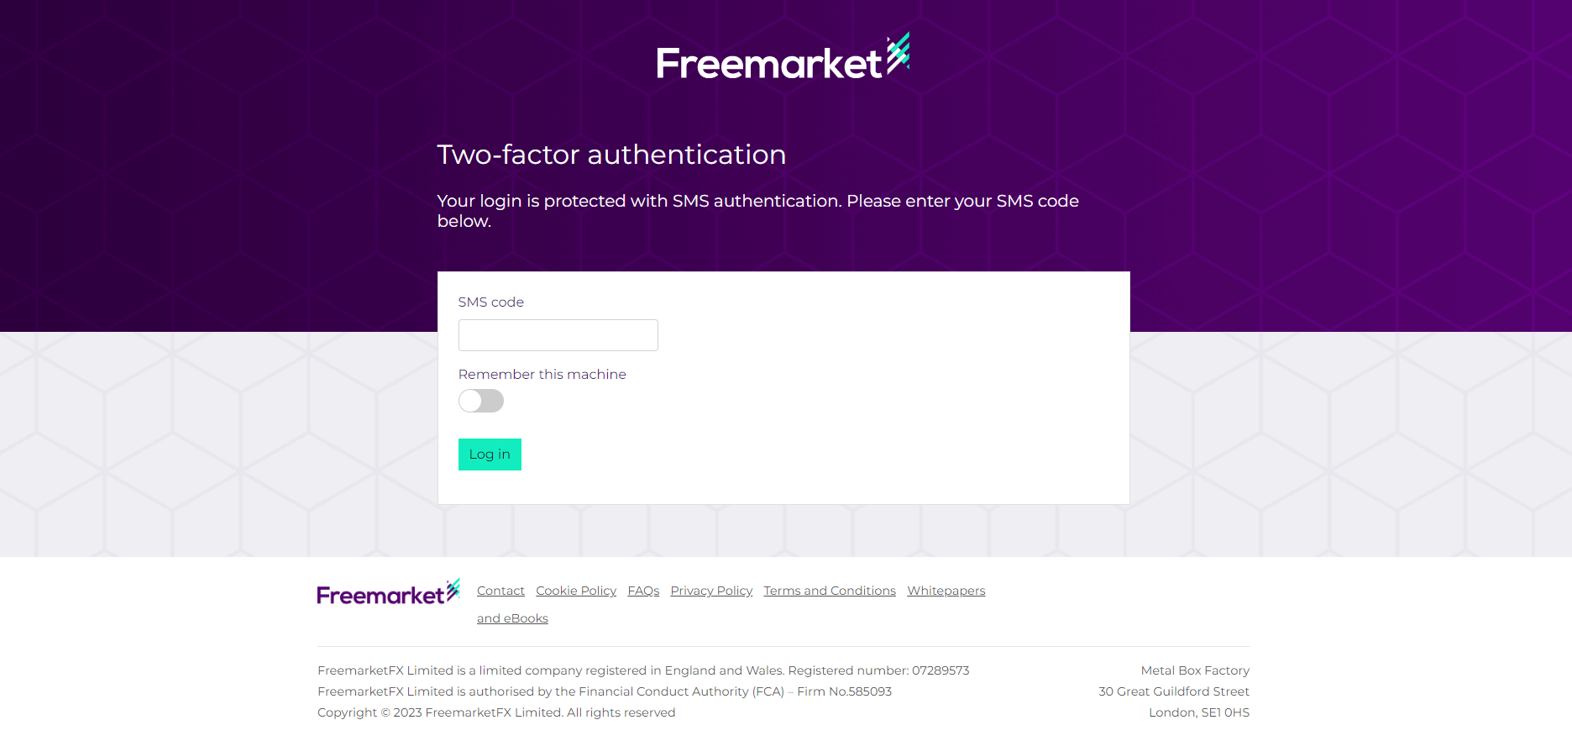Viewport: 1572px width, 741px height.
Task: Open the Contact footer link
Action: point(500,591)
